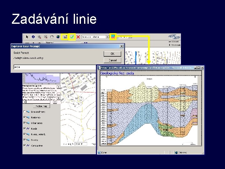Click the Forests layer polygon symbol
The width and height of the screenshot is (225, 169).
pos(28,140)
